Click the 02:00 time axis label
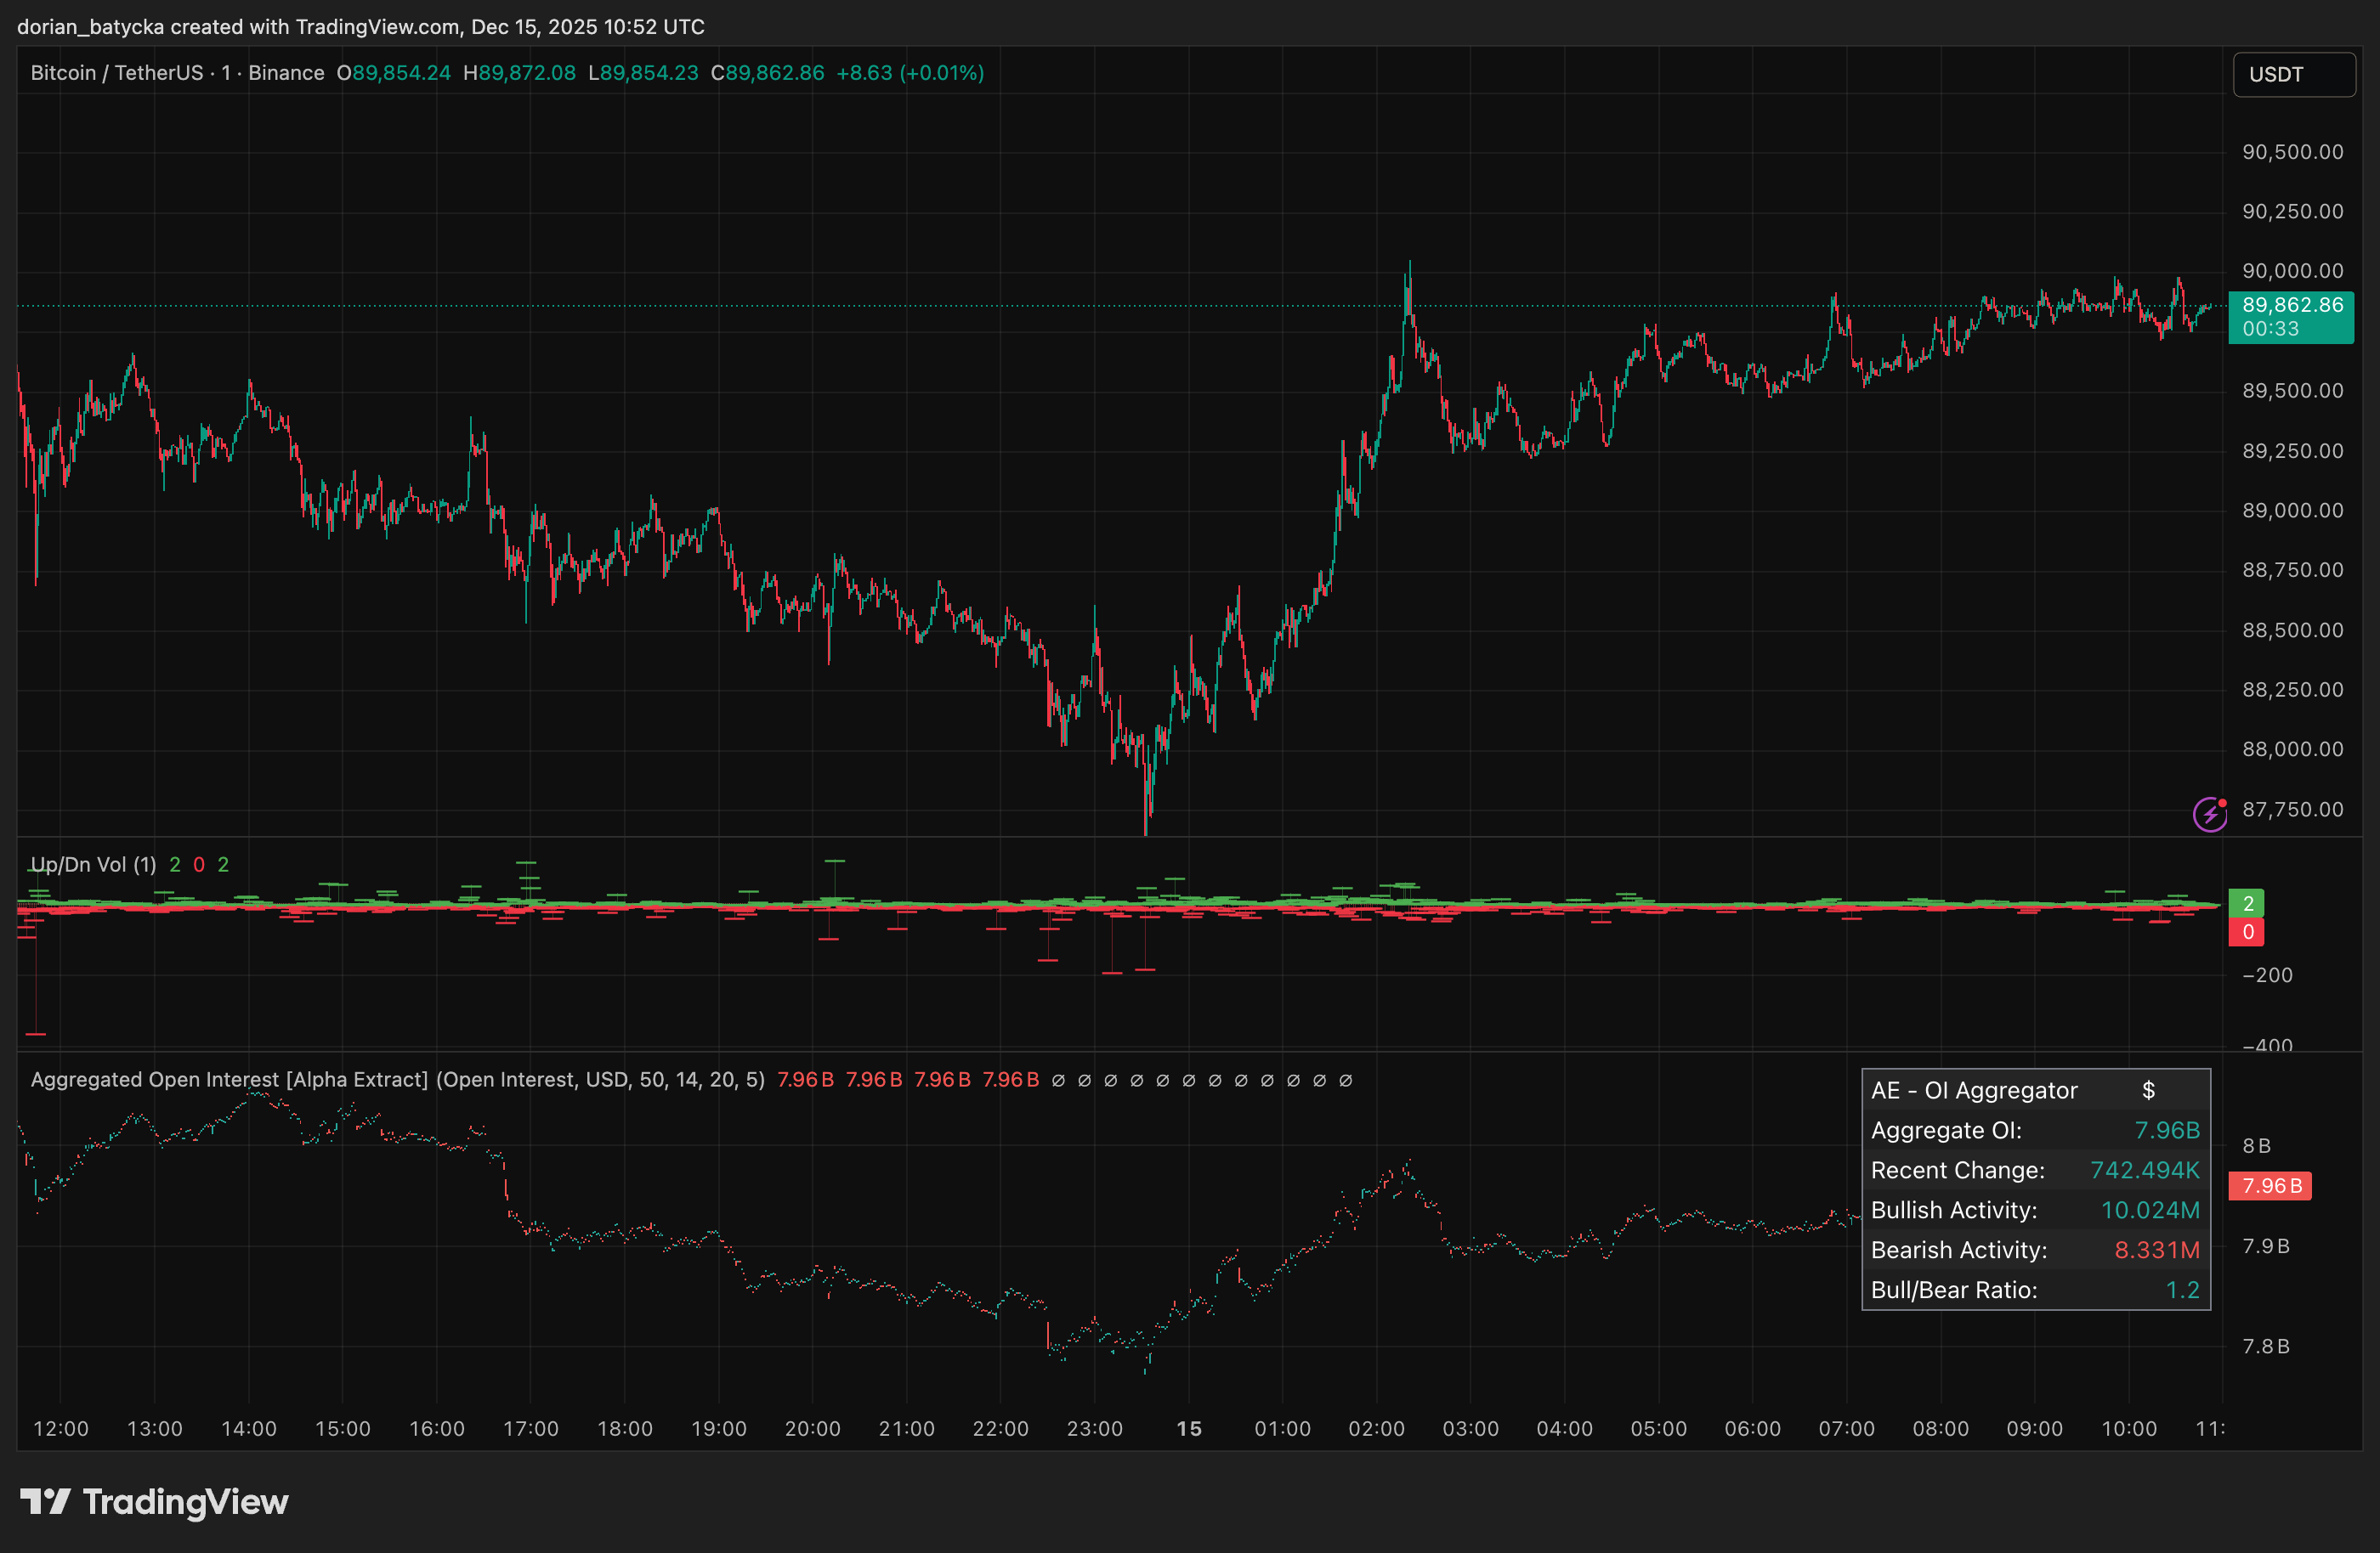The height and width of the screenshot is (1553, 2380). [1376, 1428]
